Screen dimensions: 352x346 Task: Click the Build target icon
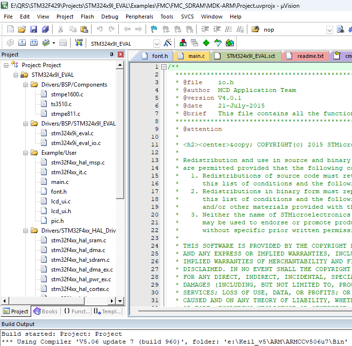tap(22, 42)
